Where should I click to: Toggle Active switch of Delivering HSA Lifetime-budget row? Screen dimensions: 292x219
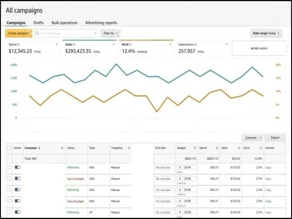18,190
